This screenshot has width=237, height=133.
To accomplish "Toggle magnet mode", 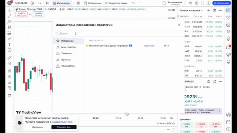I will coord(10,71).
